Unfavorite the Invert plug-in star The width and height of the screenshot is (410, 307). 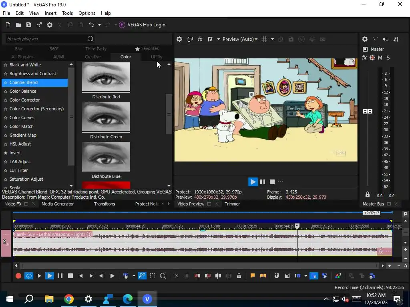6,153
